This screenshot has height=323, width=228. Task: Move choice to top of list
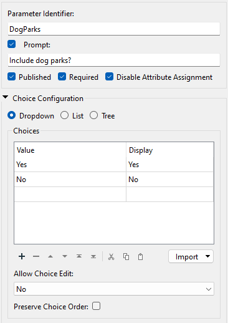point(79,256)
